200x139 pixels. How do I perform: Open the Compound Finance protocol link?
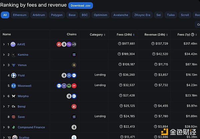[x=31, y=127]
